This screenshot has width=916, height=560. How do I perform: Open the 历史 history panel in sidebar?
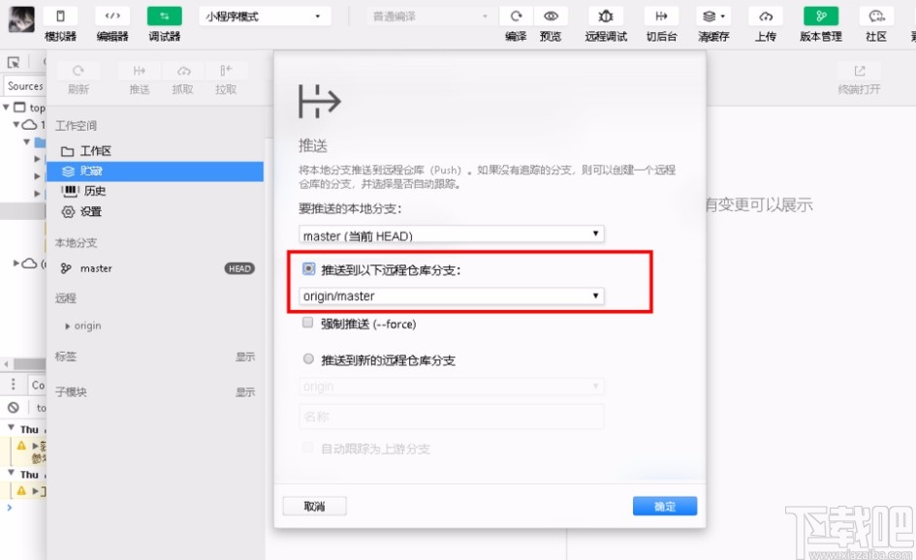tap(93, 190)
